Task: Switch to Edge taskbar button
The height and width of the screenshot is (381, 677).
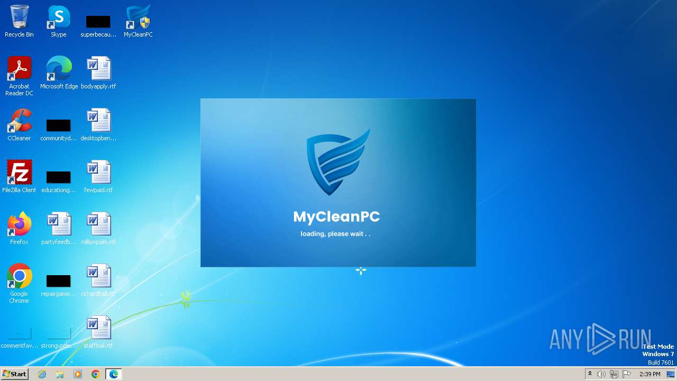Action: [x=114, y=374]
